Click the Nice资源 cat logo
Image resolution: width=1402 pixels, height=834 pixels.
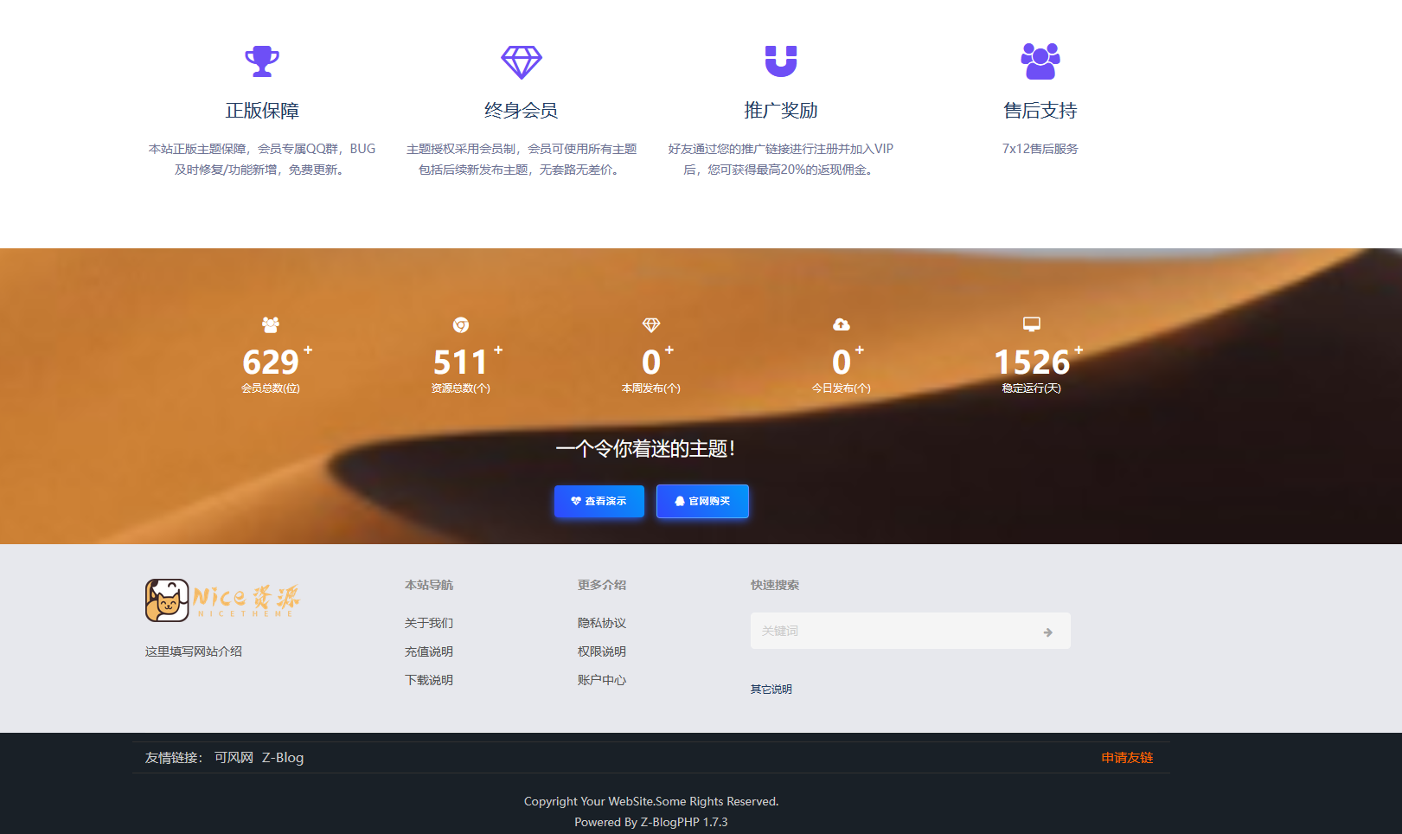click(222, 600)
